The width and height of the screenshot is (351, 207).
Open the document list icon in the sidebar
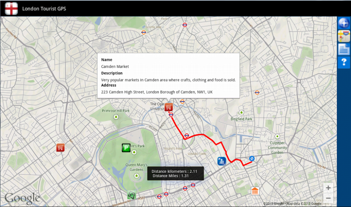pyautogui.click(x=344, y=49)
